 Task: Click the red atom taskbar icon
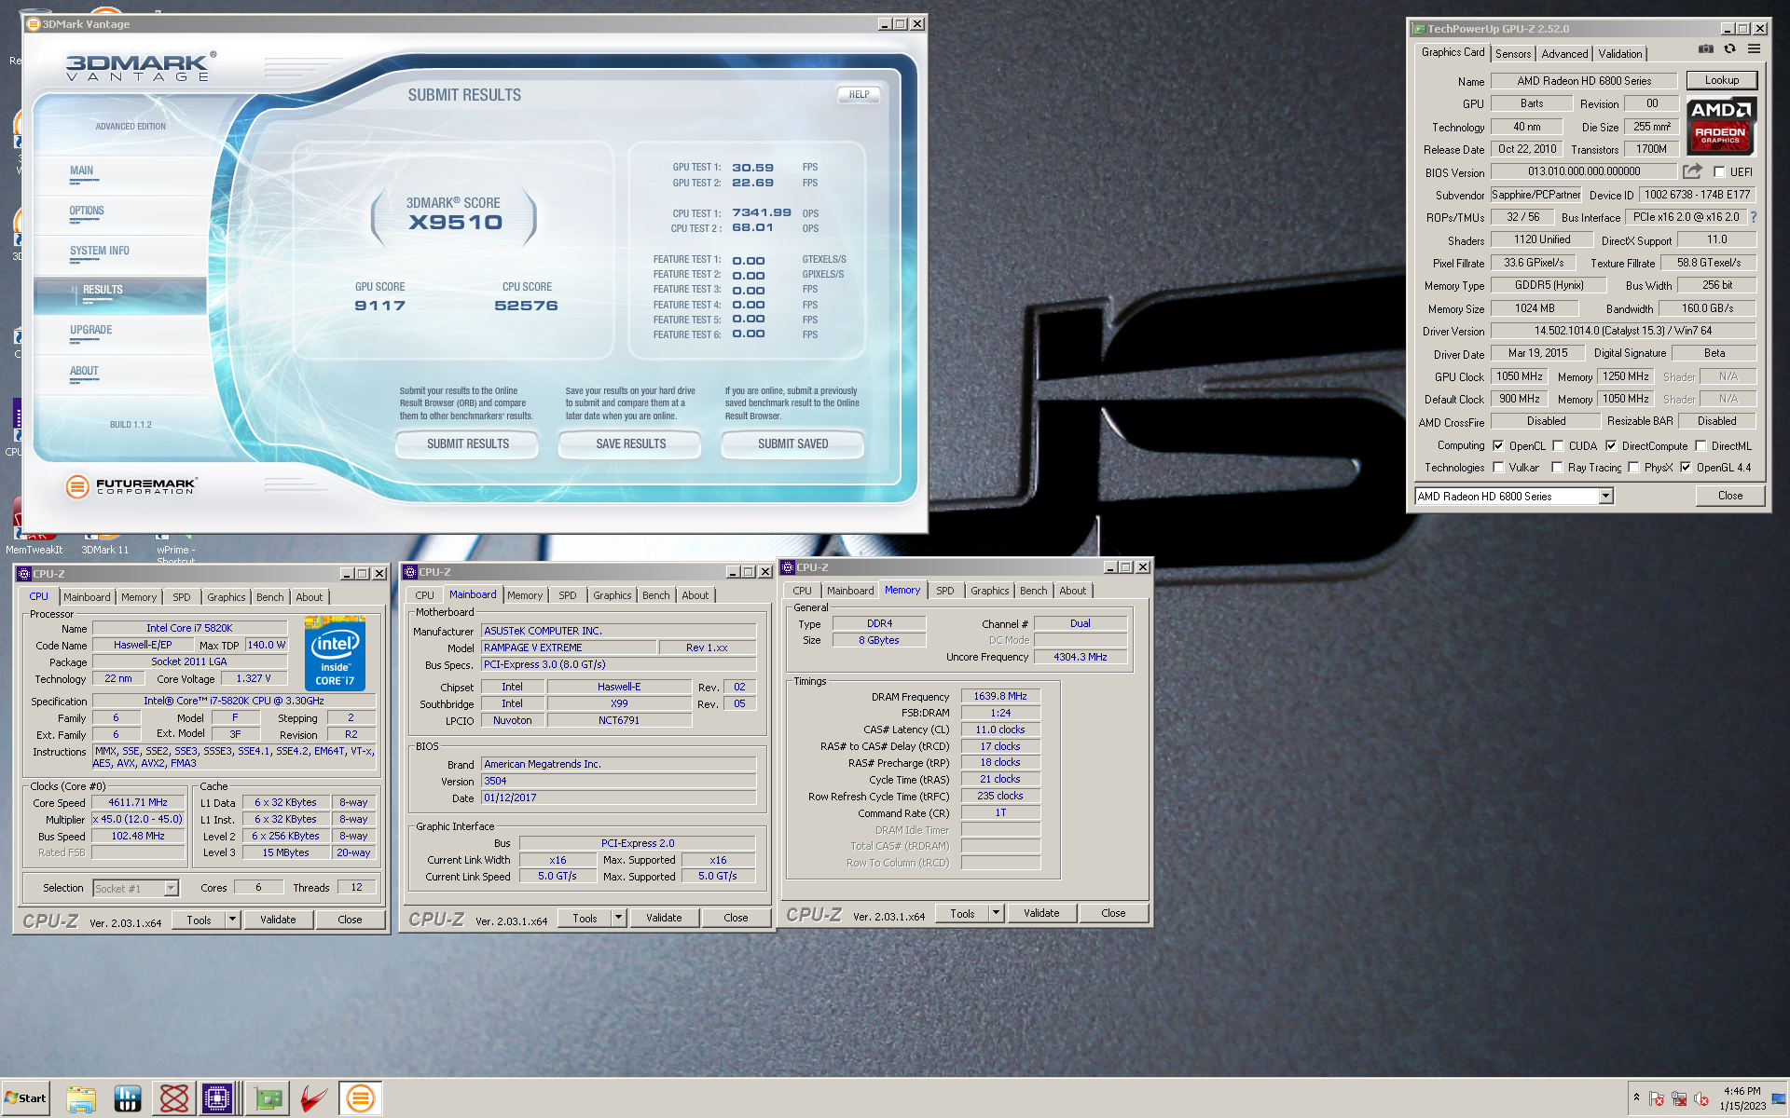click(173, 1098)
